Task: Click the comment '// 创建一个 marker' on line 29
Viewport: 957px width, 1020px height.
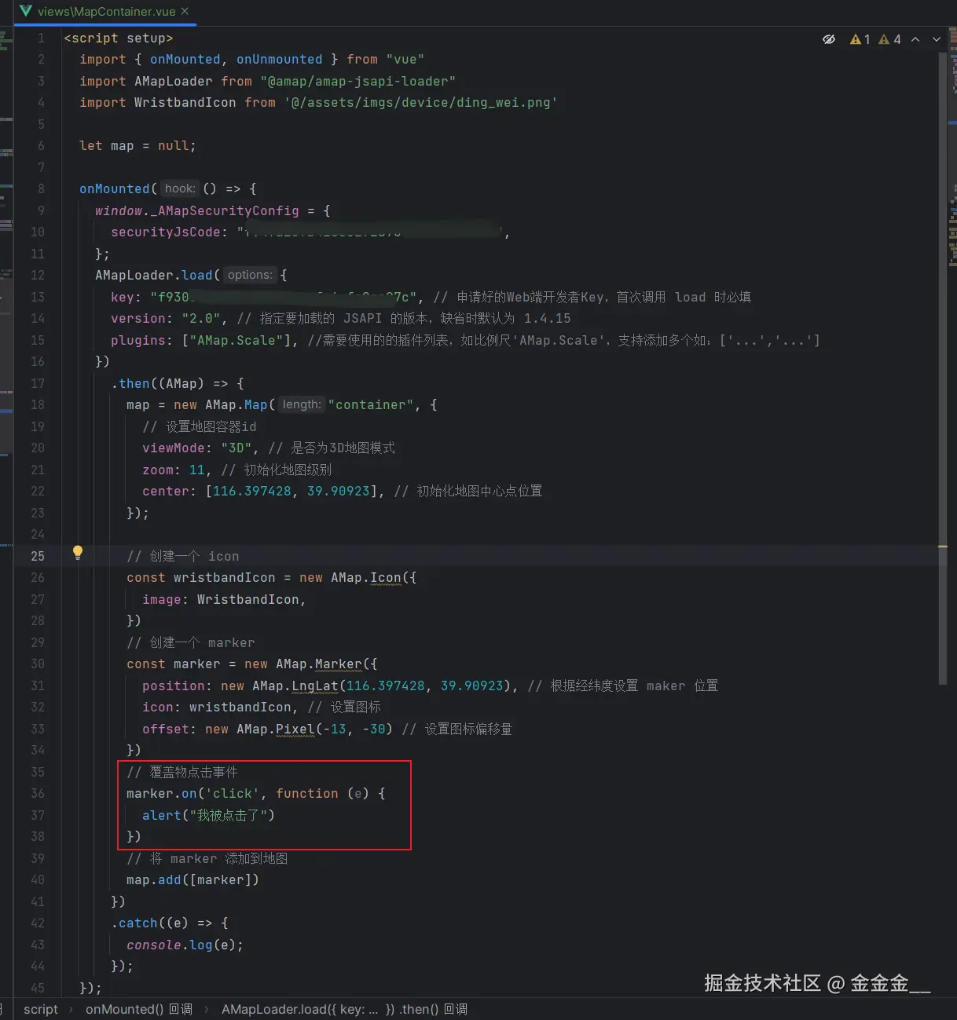Action: pyautogui.click(x=191, y=643)
